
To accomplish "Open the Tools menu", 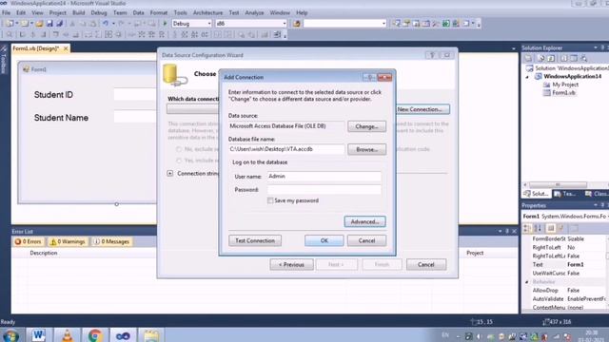I will point(180,12).
